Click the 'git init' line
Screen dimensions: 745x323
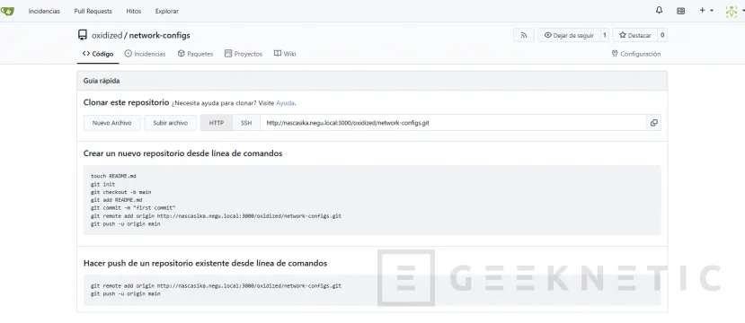click(102, 184)
